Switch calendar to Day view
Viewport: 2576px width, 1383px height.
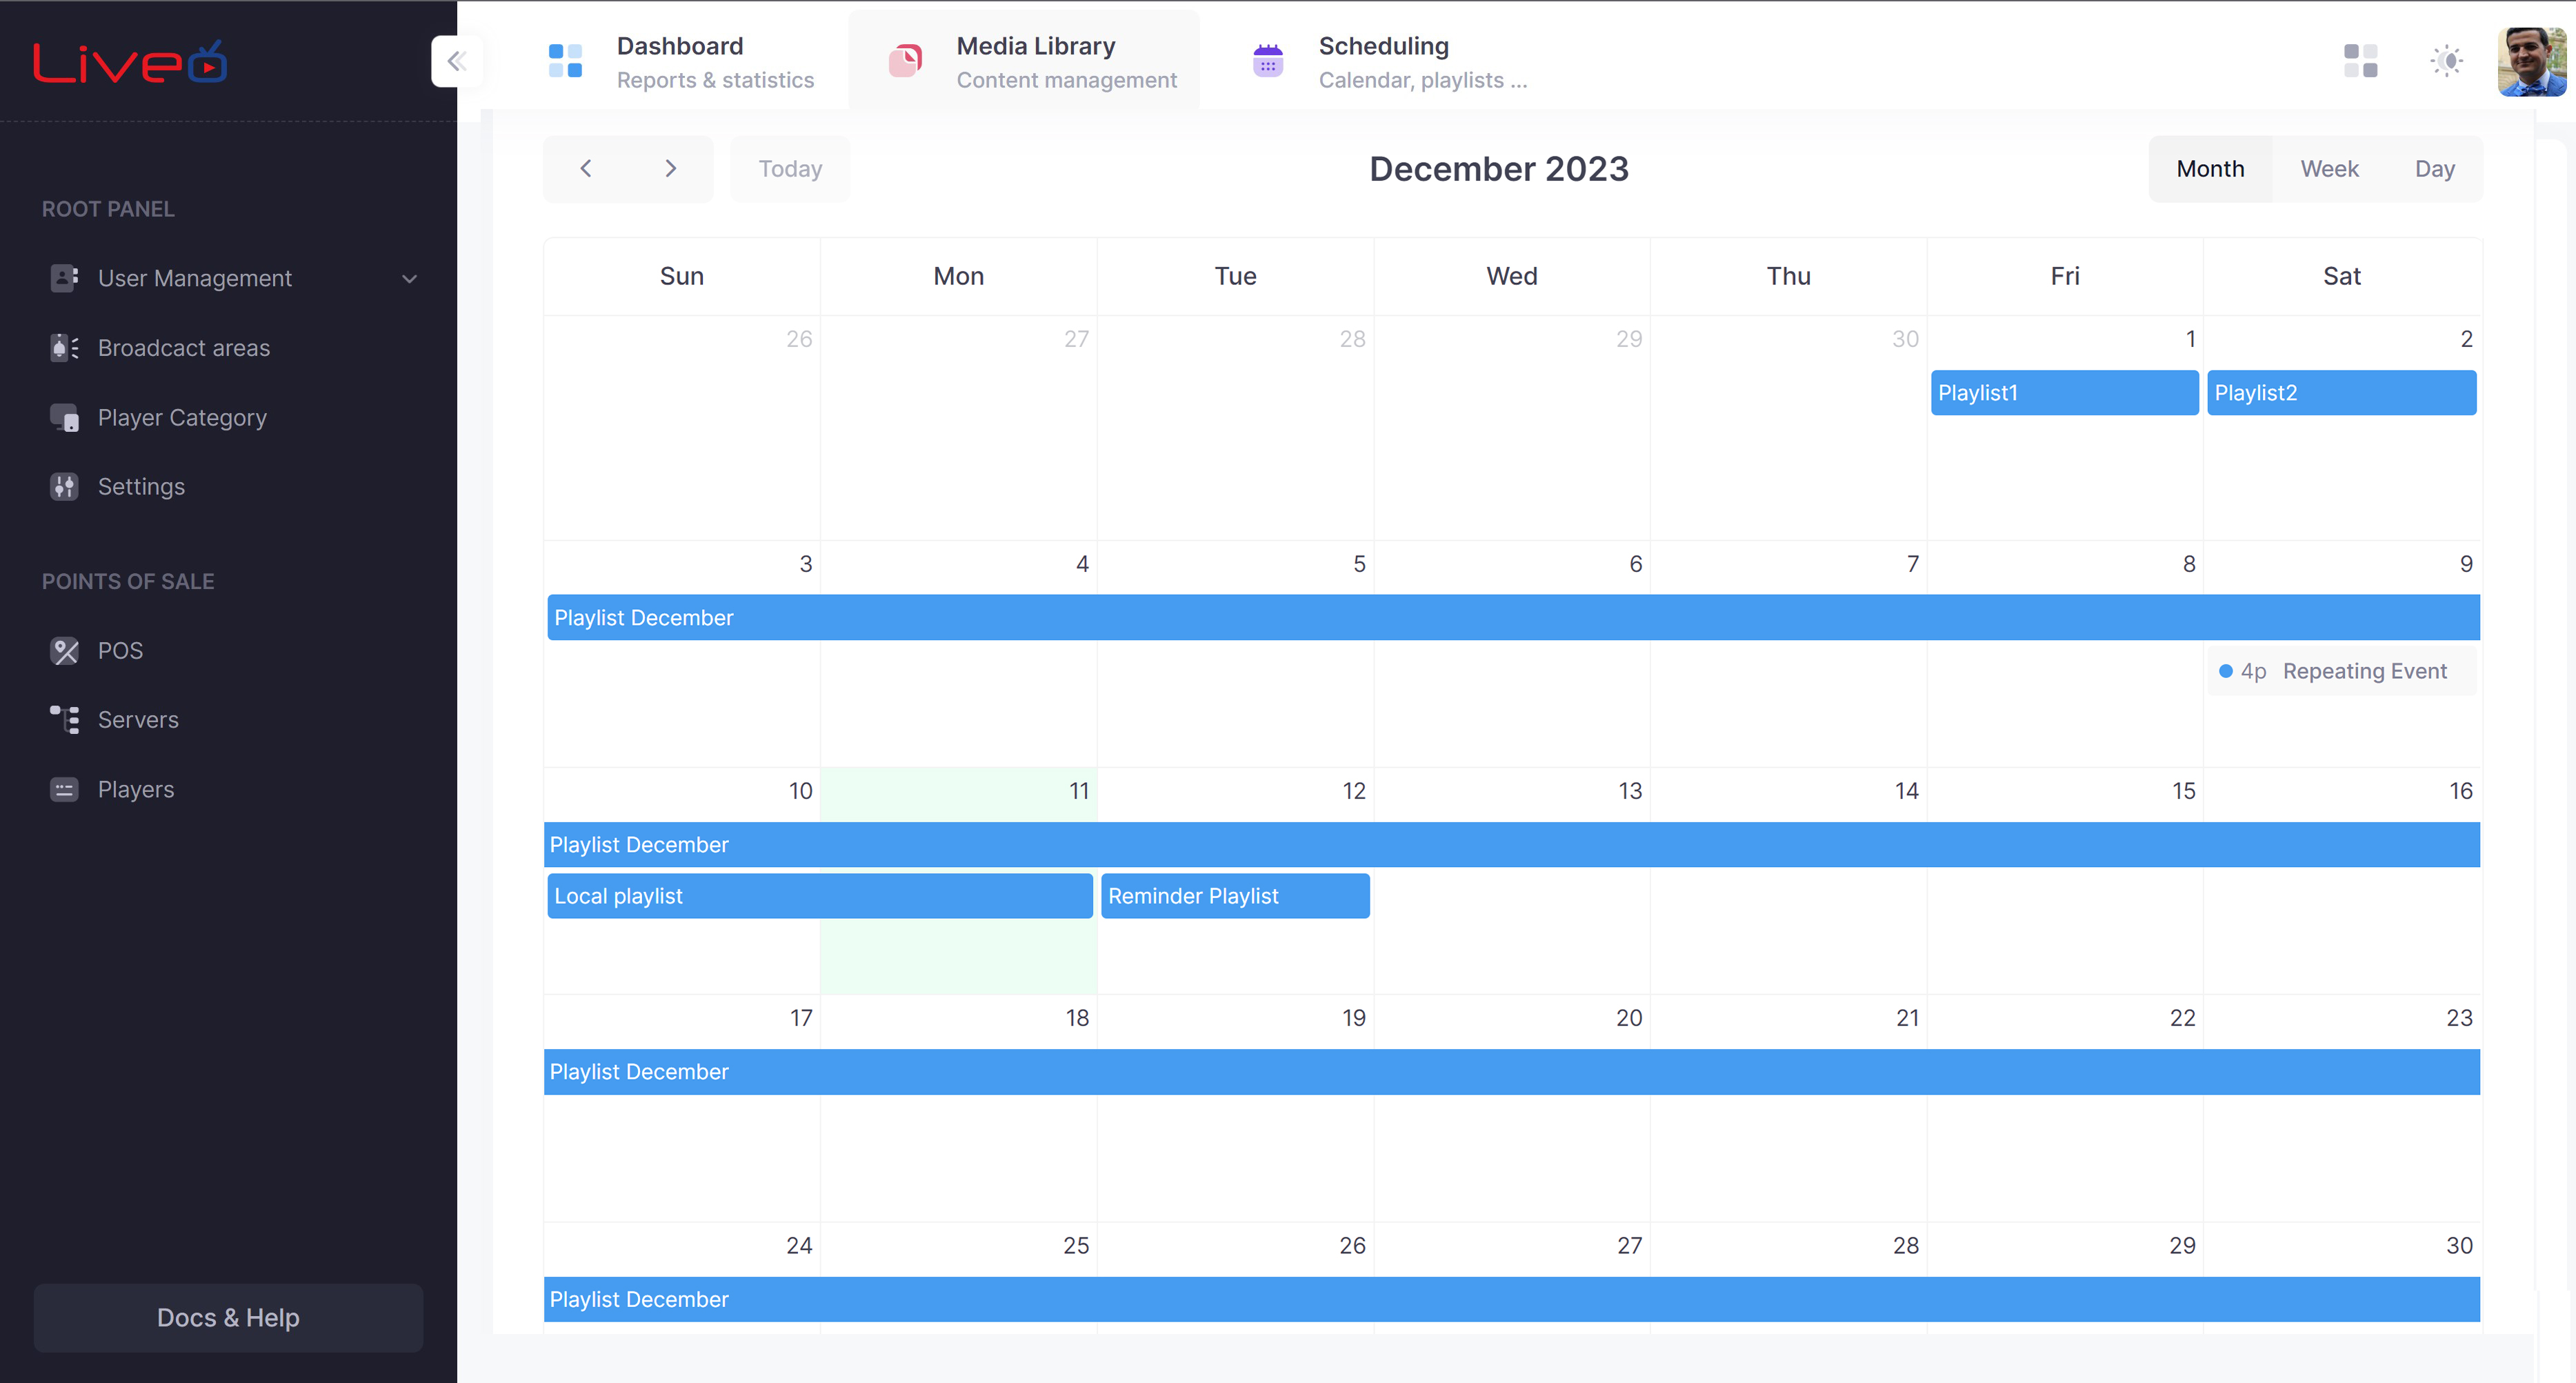pos(2434,169)
